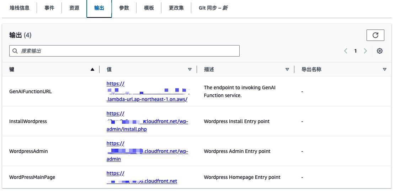Select the 更改集 tab
Image resolution: width=395 pixels, height=191 pixels.
click(176, 8)
